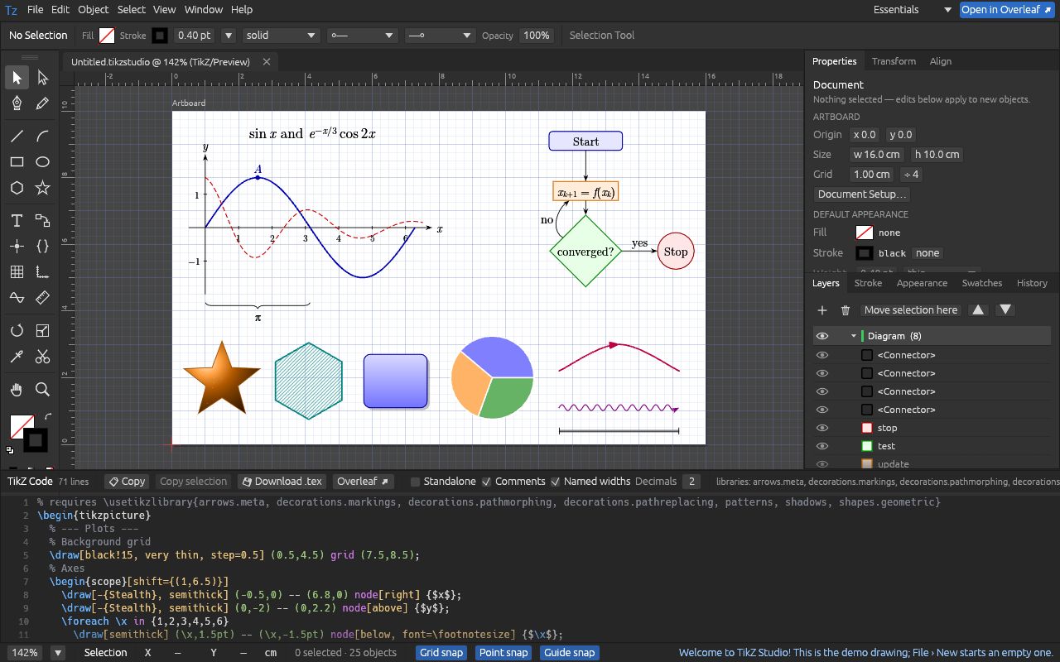The width and height of the screenshot is (1060, 662).
Task: Collapse the Diagram layer group
Action: 853,336
